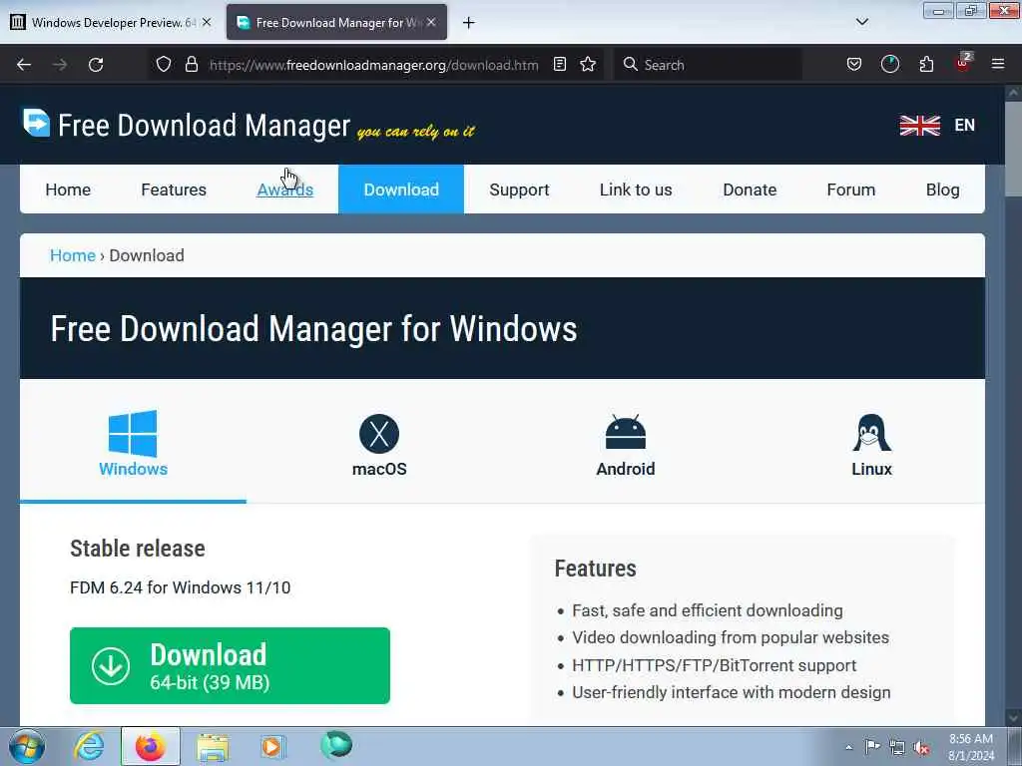Click the Home breadcrumb link
The width and height of the screenshot is (1022, 766).
(72, 255)
